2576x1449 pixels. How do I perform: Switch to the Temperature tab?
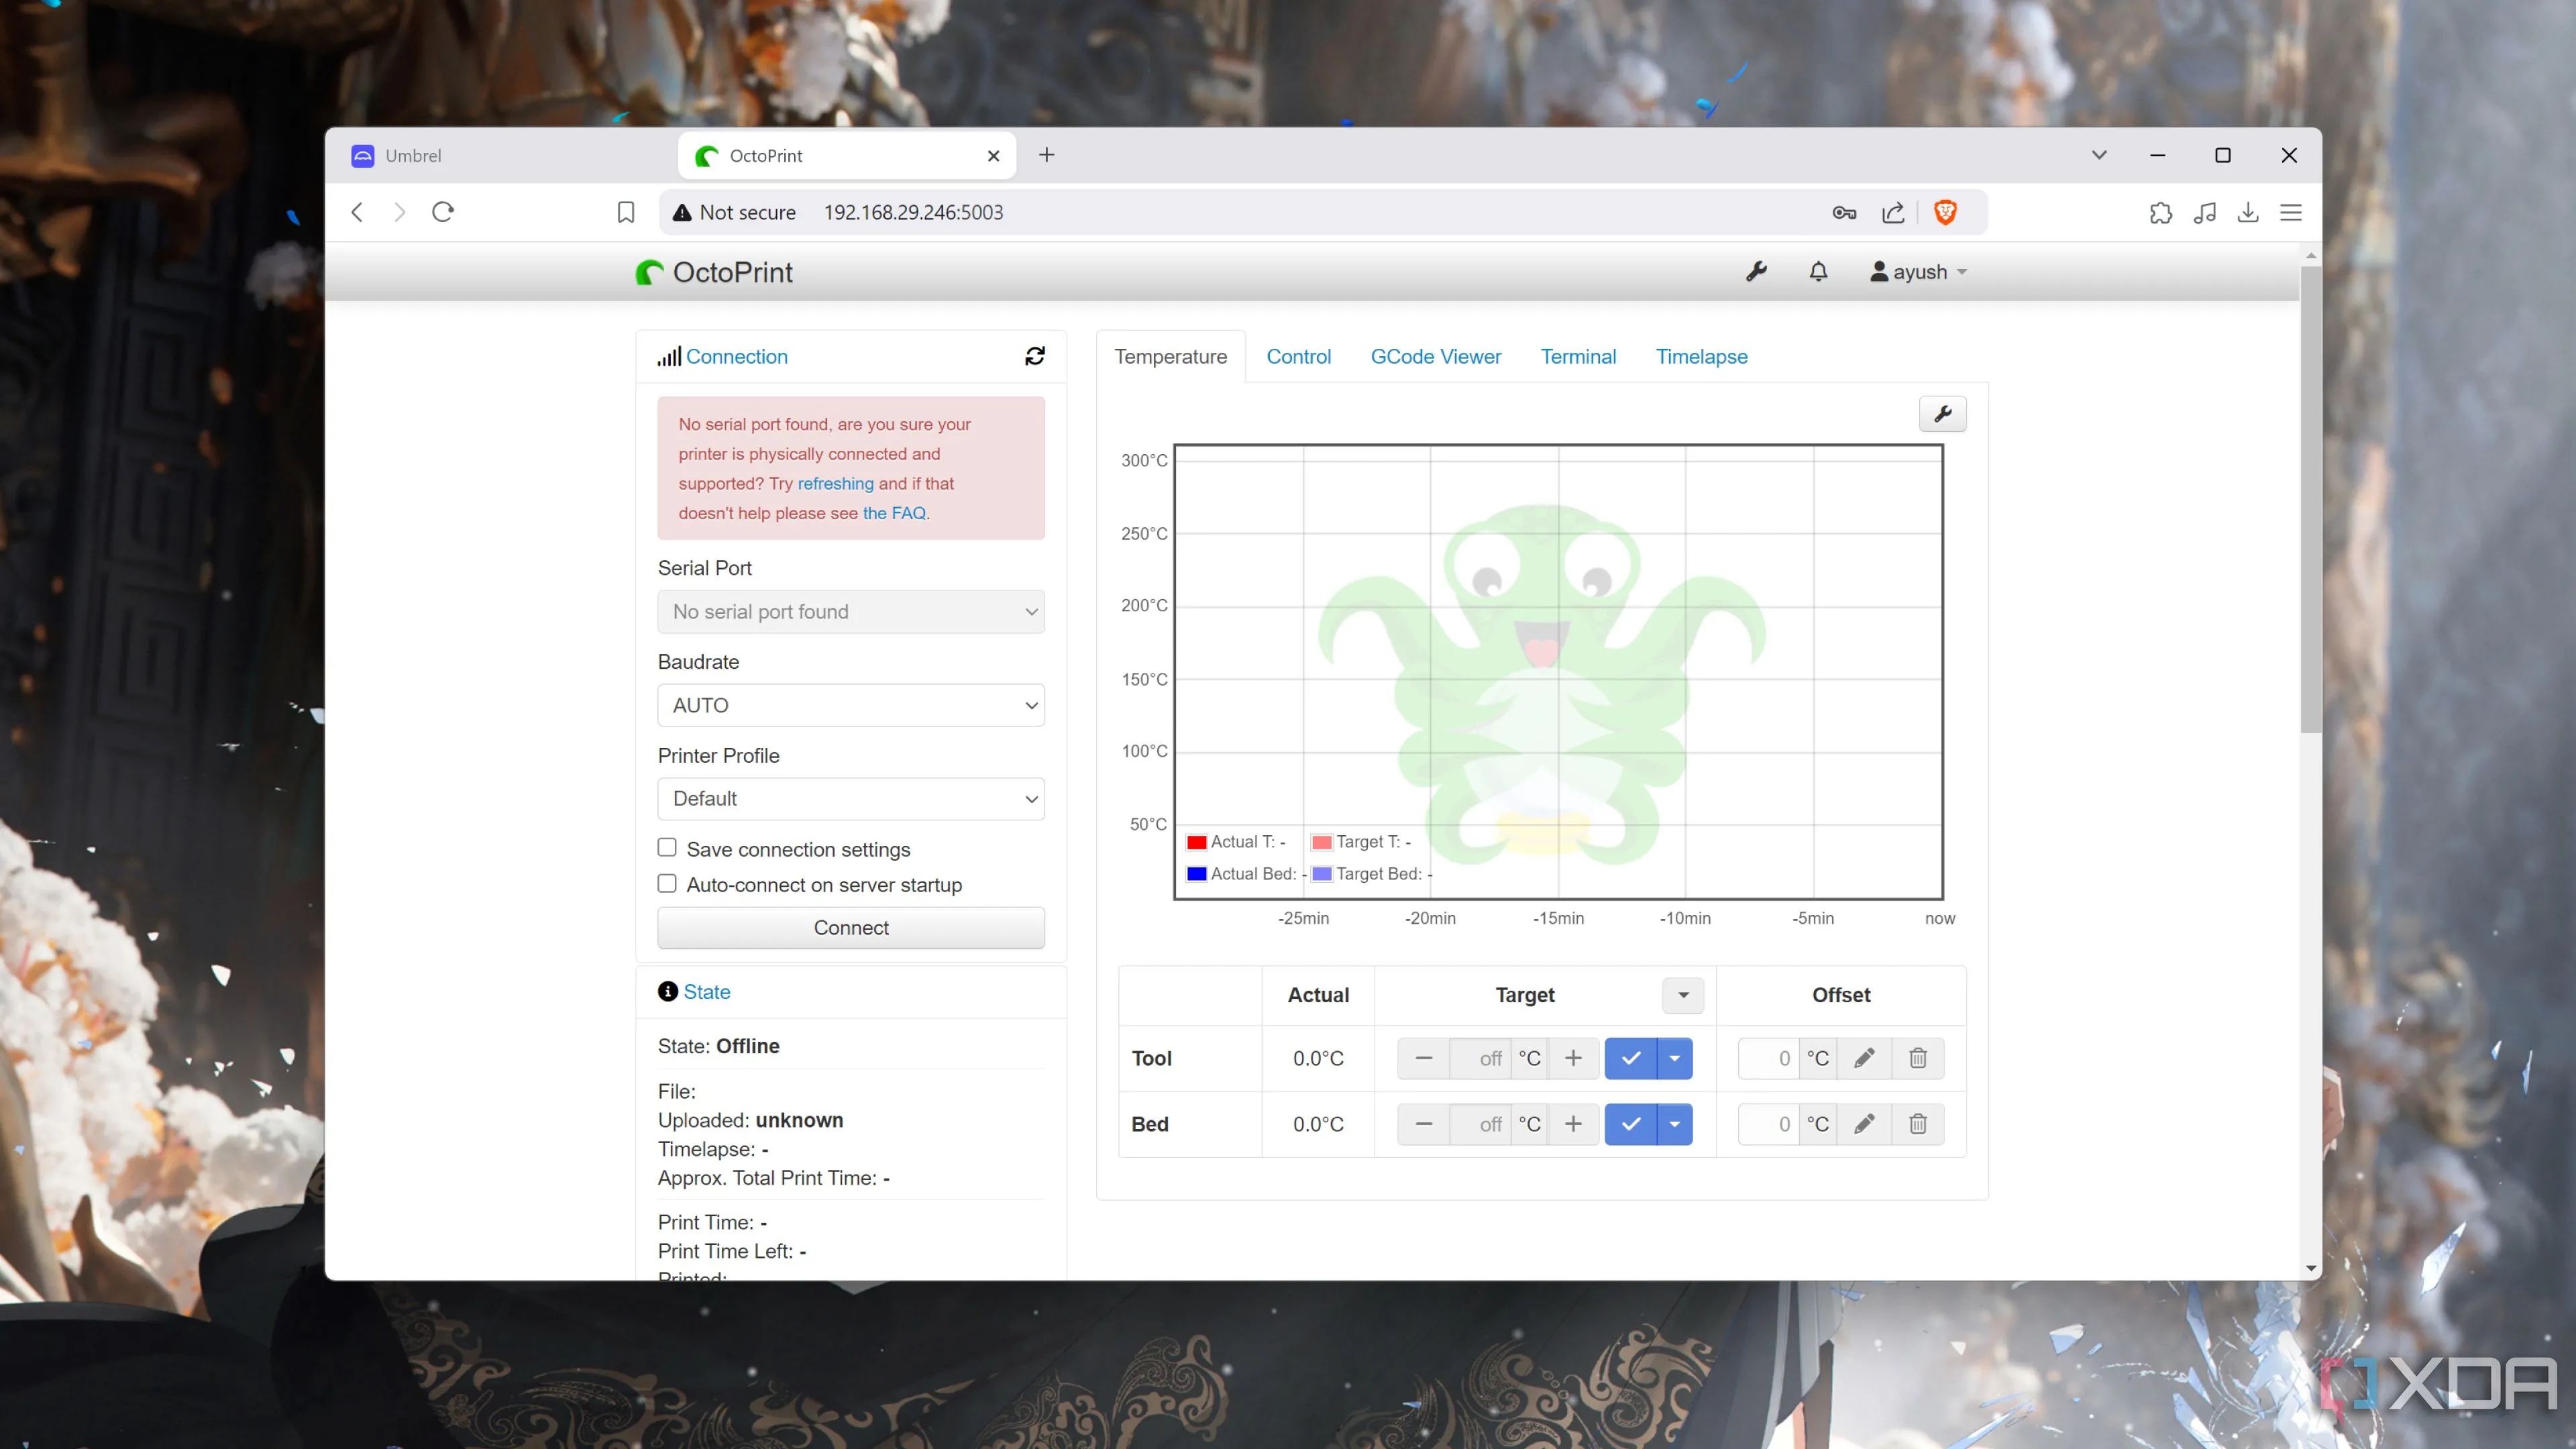click(1171, 357)
